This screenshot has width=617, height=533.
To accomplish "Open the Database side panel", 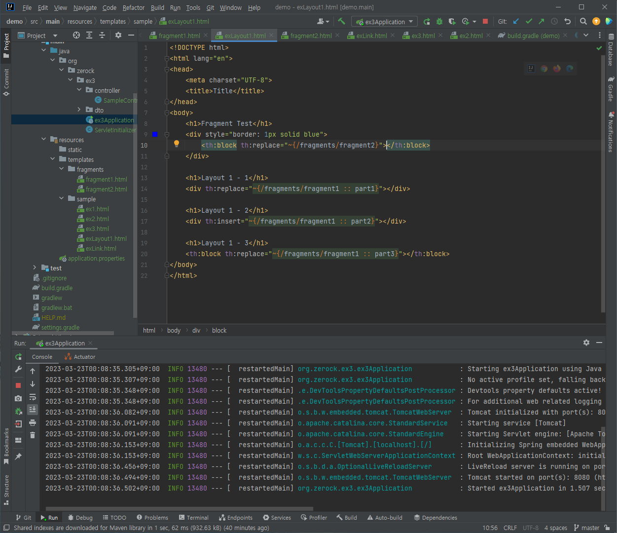I will click(x=611, y=50).
